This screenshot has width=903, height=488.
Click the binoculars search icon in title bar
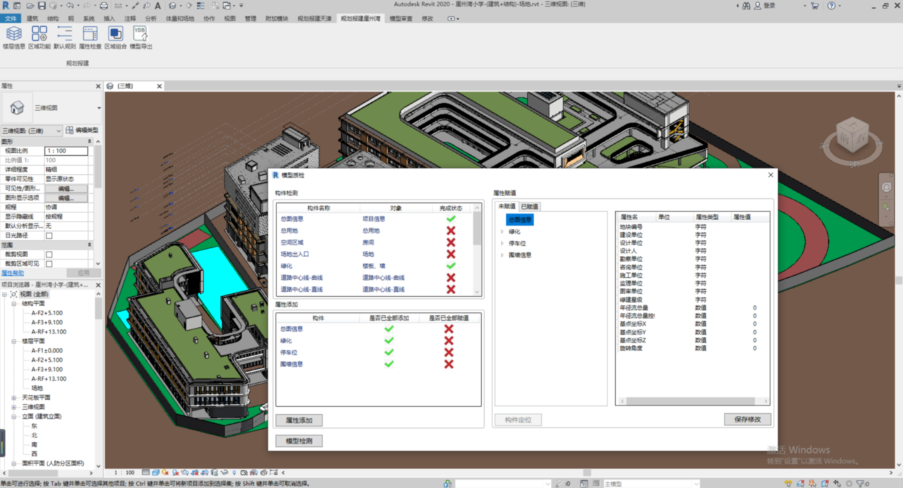pos(746,6)
